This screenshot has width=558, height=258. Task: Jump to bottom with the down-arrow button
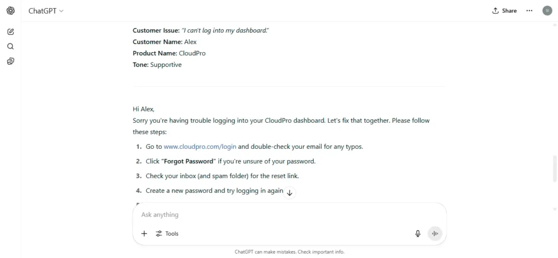coord(290,193)
